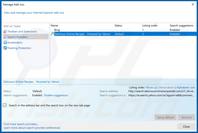Click Move down listing order link
198x133 pixels.
tap(167, 87)
